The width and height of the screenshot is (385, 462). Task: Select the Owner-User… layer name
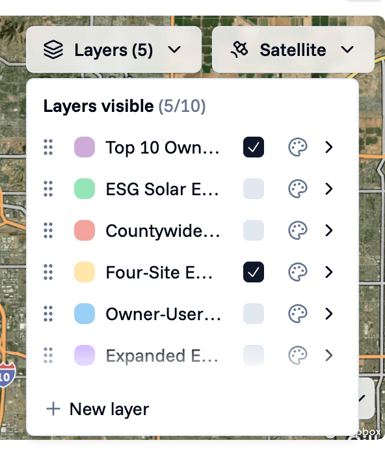coord(163,314)
